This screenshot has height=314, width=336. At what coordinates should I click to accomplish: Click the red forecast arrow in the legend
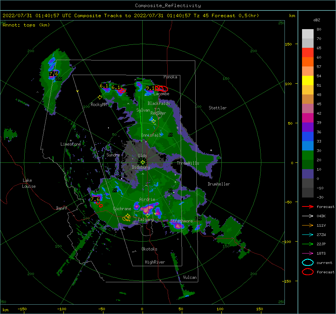point(308,206)
